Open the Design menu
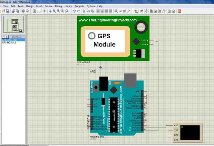The image size is (214, 146). [x=30, y=6]
